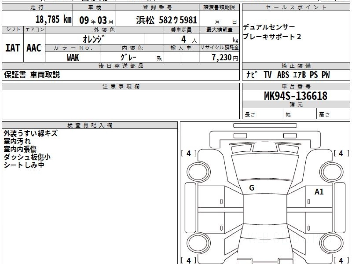Select the top-right tire rating [4]
352x264 pixels.
coord(341,153)
